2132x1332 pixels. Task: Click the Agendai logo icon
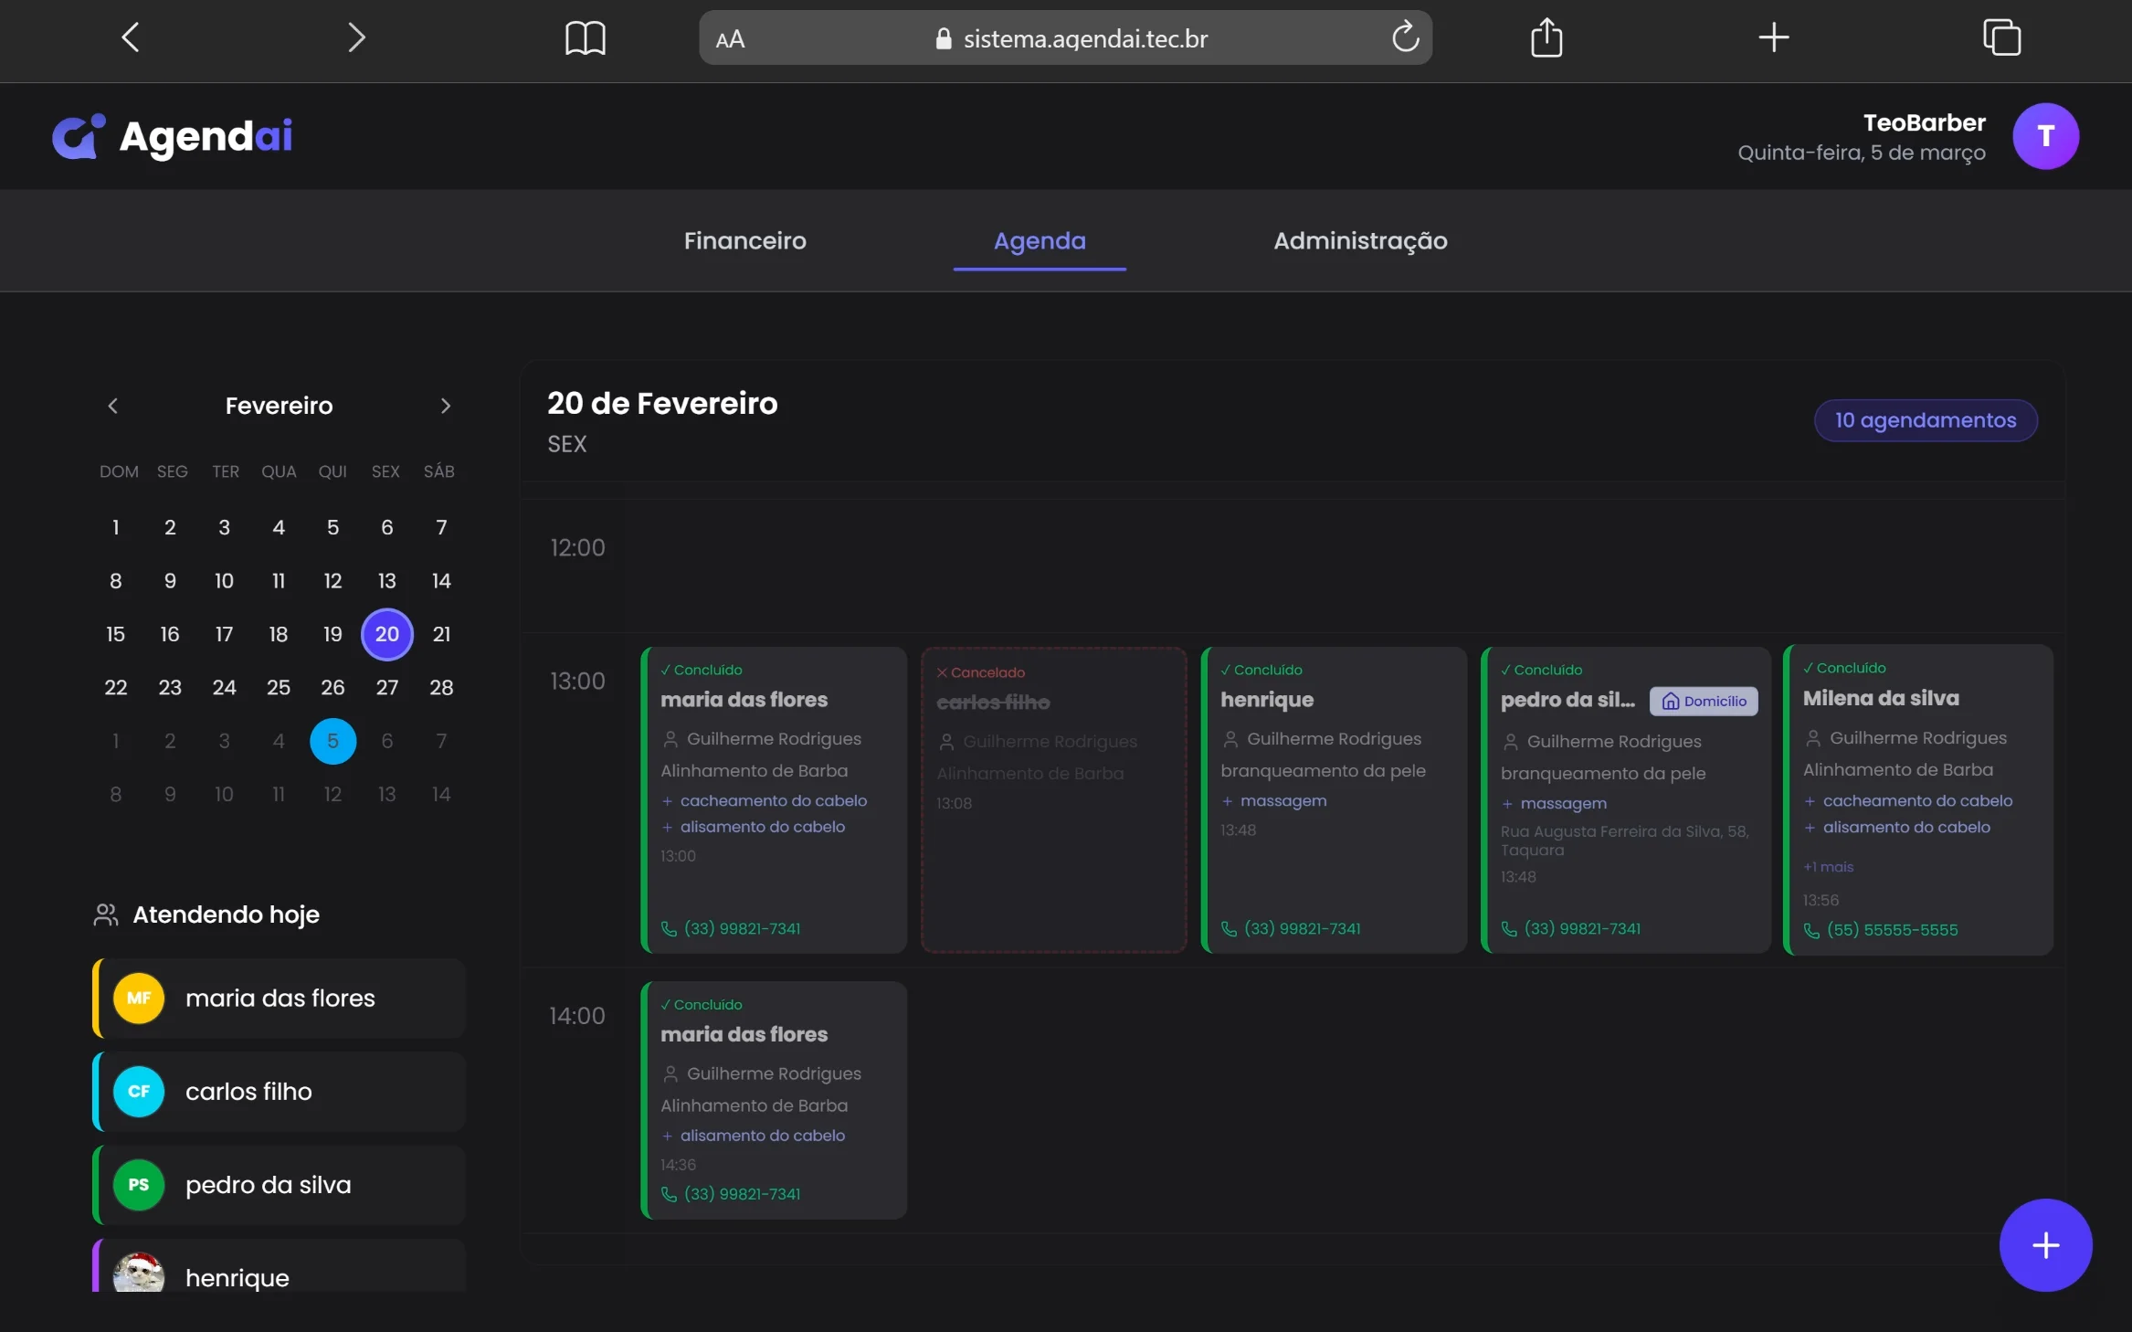click(78, 136)
